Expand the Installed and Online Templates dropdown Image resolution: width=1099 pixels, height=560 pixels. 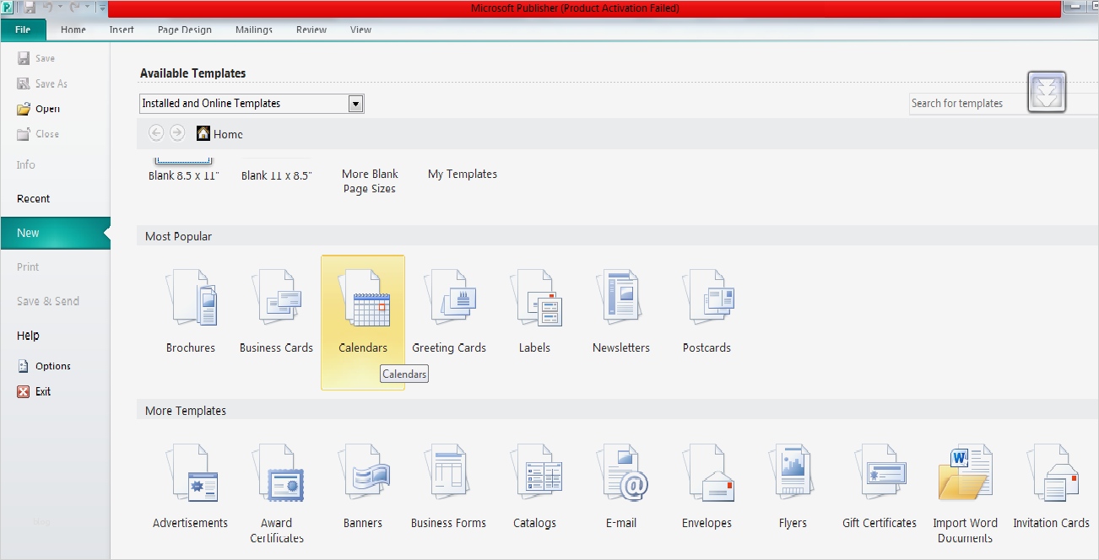click(x=355, y=104)
